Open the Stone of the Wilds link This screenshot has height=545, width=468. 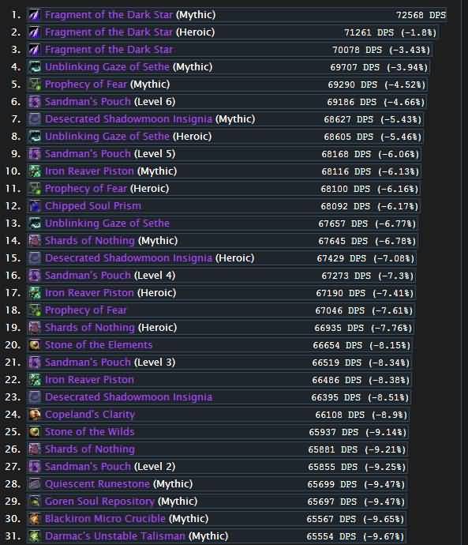tap(89, 432)
